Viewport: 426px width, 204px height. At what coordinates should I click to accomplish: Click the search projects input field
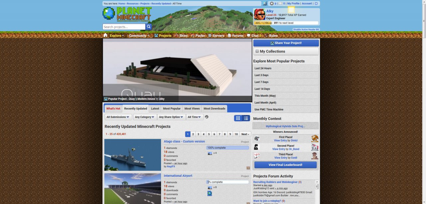[124, 27]
